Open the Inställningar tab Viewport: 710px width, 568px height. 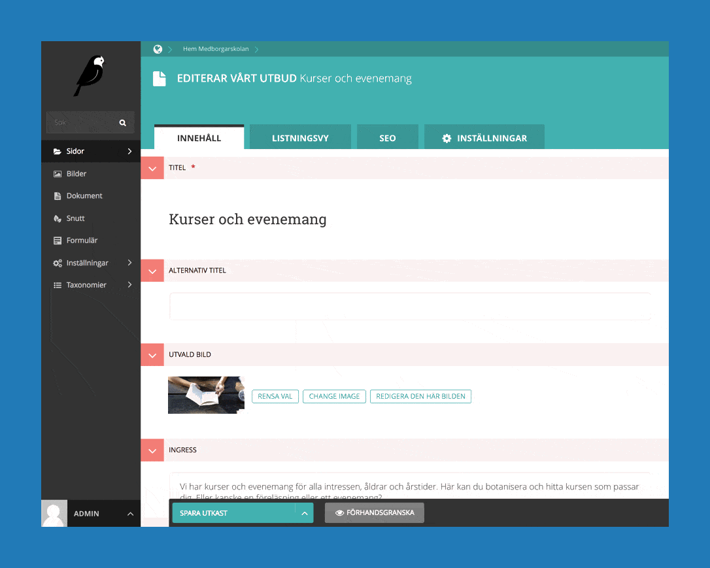pos(484,137)
